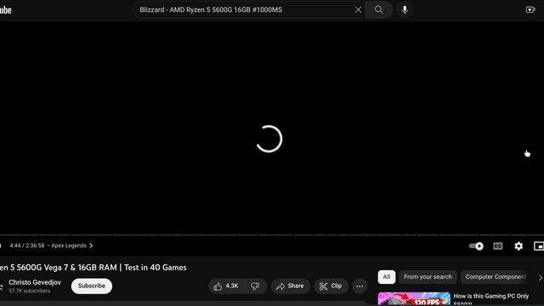Open player settings gear
The width and height of the screenshot is (544, 306).
[518, 246]
